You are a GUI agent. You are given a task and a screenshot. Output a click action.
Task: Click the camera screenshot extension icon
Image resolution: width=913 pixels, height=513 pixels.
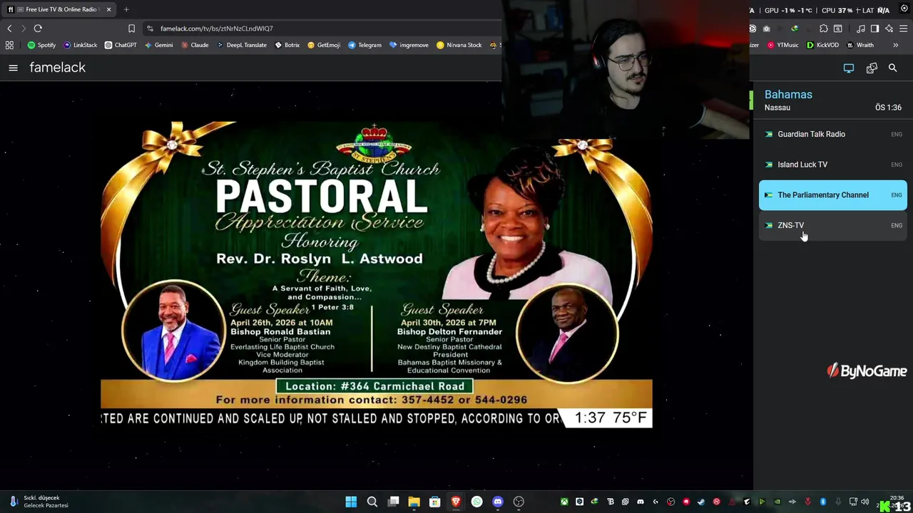[767, 28]
